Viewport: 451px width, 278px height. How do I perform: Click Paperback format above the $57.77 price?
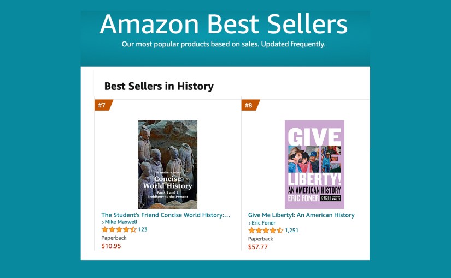coord(261,239)
